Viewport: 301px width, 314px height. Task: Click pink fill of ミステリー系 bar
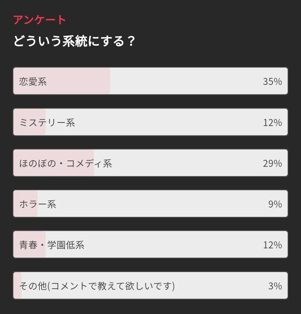point(29,122)
